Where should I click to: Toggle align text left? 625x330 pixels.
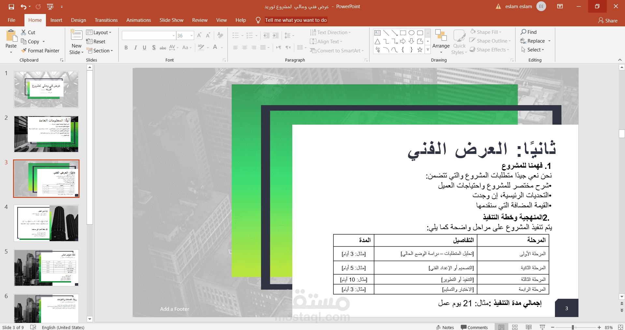(x=235, y=48)
